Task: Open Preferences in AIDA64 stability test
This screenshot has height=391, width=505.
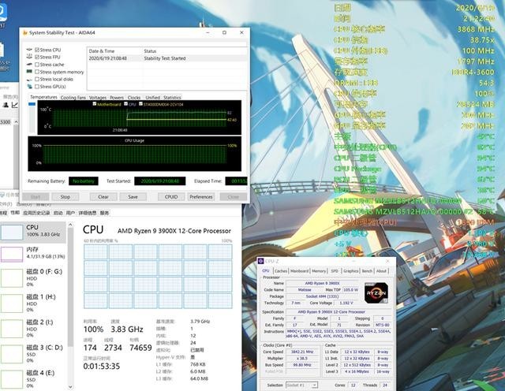Action: pos(201,196)
